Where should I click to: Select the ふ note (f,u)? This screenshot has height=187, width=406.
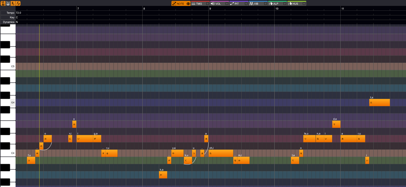(x=31, y=160)
